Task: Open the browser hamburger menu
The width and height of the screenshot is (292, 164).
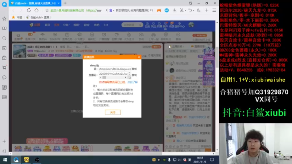Action: point(214,11)
